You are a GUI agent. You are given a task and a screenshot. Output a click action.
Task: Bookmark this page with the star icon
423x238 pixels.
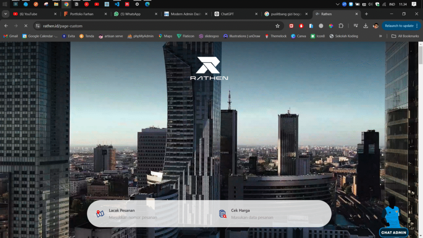click(278, 26)
